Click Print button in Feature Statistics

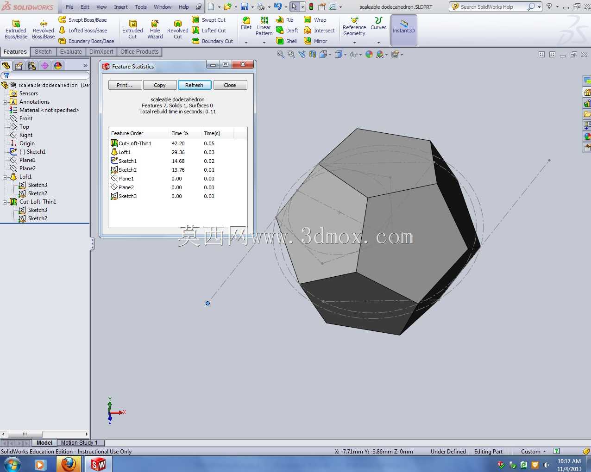[125, 85]
